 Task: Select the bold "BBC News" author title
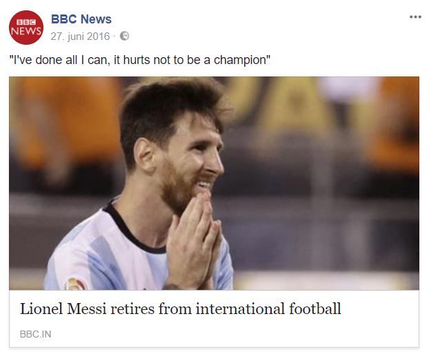click(x=81, y=19)
